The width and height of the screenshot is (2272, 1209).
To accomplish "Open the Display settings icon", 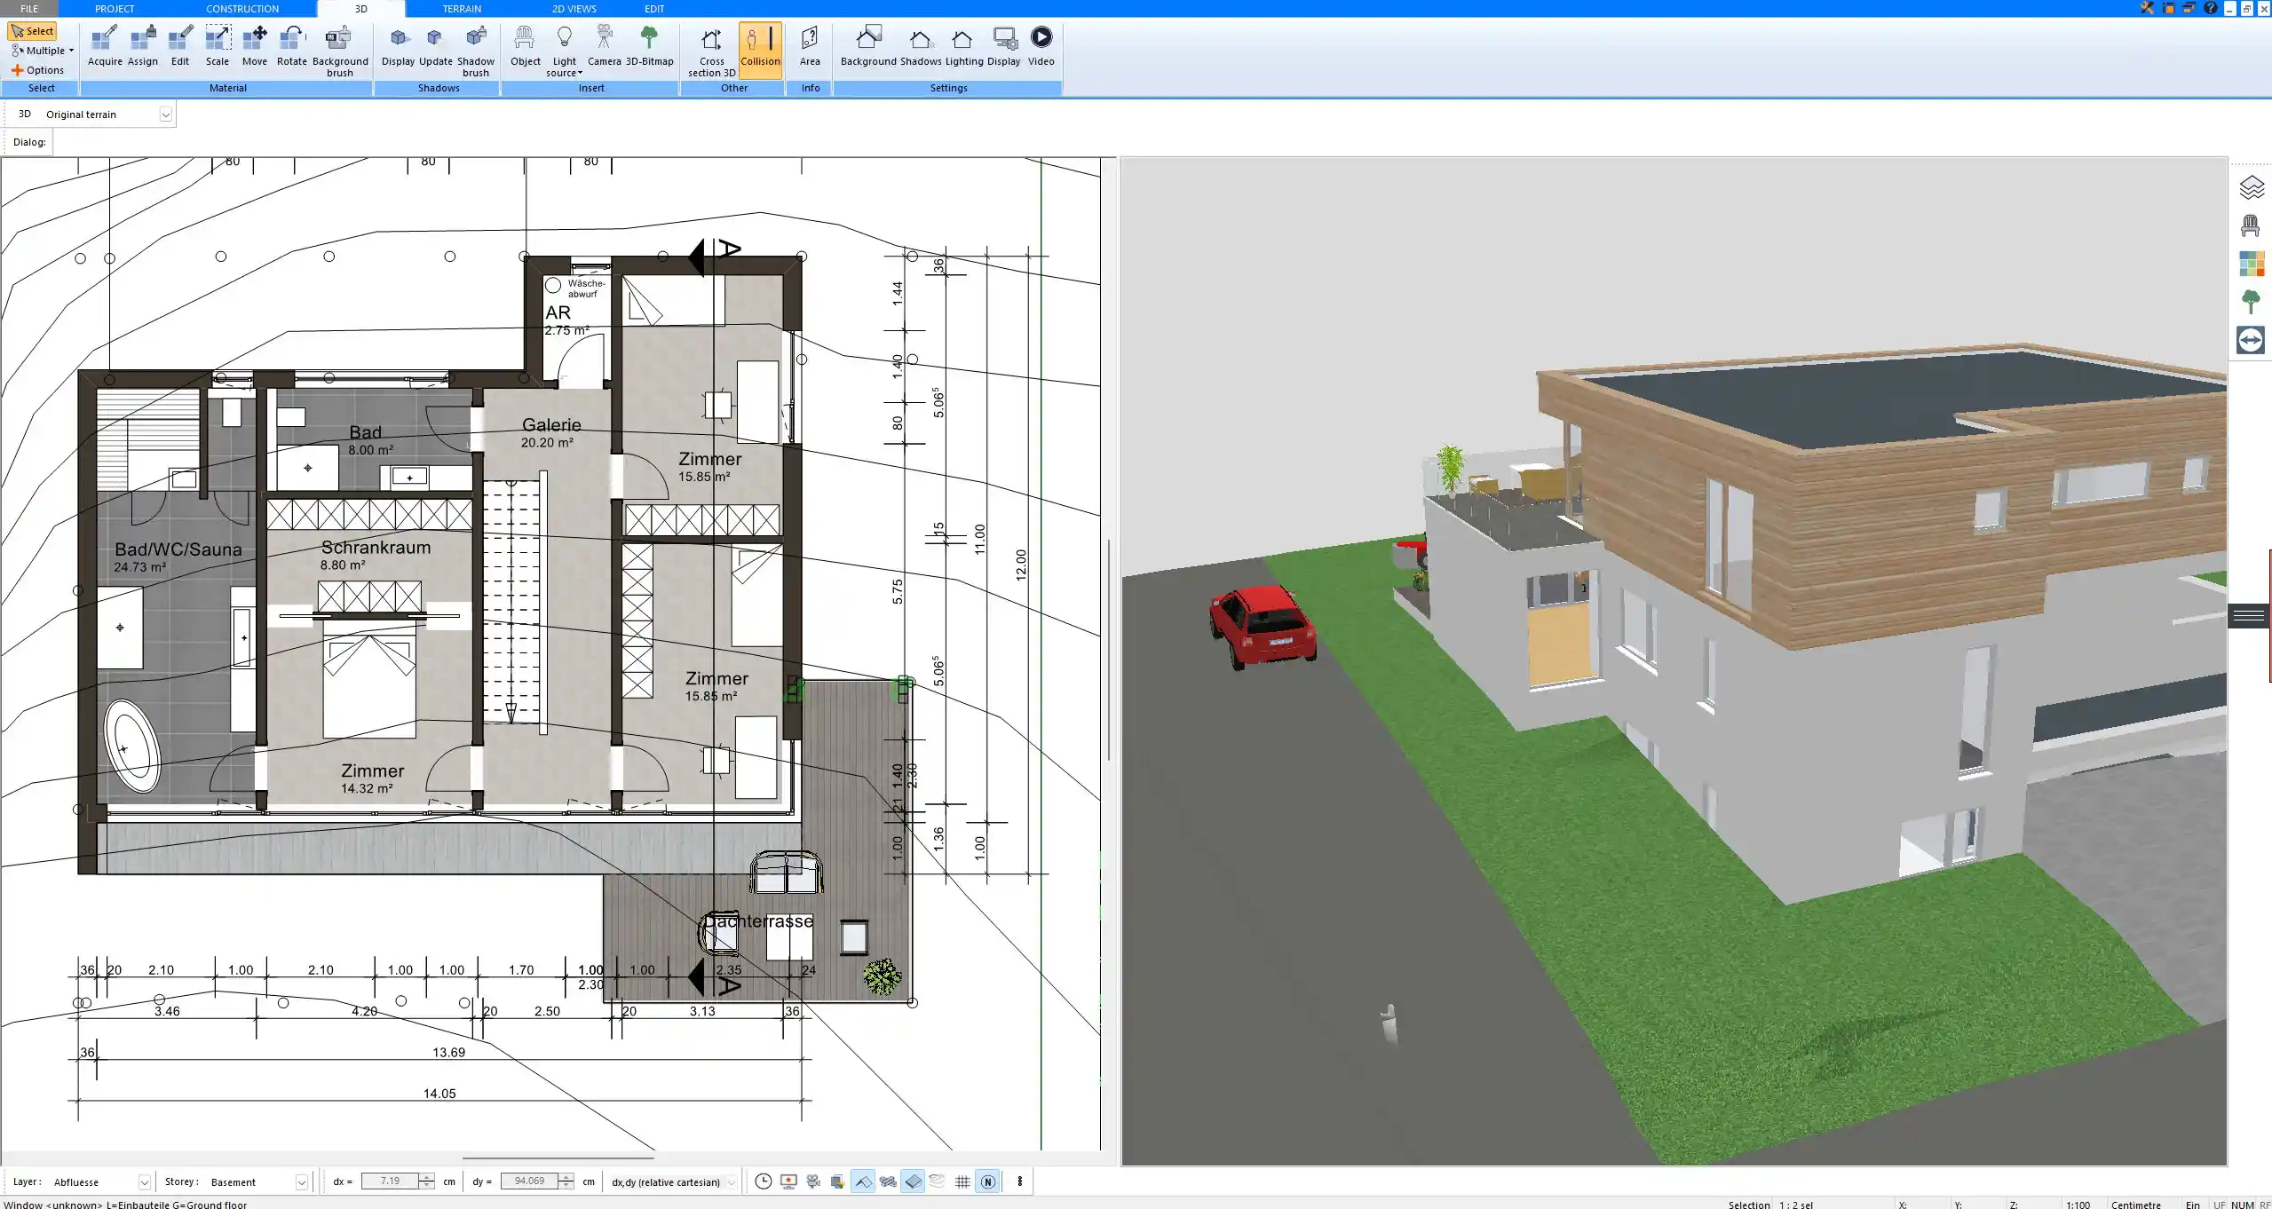I will coord(1004,46).
